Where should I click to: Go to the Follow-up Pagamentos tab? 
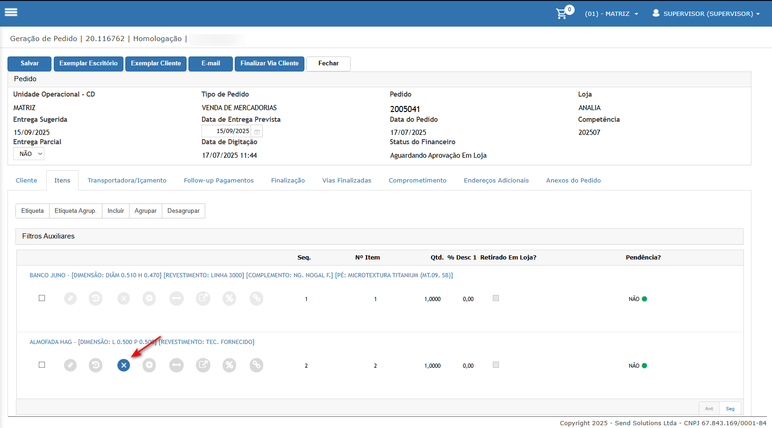tap(219, 181)
